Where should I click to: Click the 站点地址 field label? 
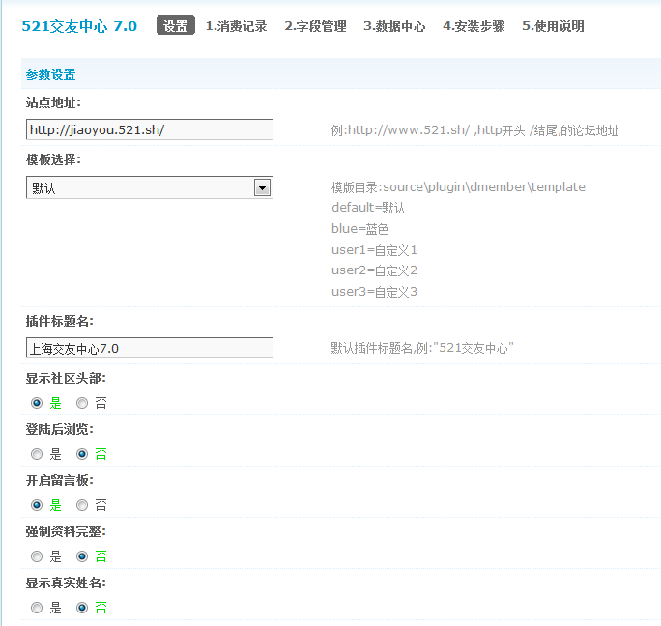(x=53, y=102)
